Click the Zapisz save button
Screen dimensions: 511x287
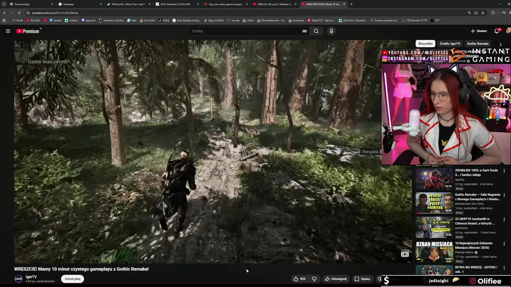tap(362, 279)
